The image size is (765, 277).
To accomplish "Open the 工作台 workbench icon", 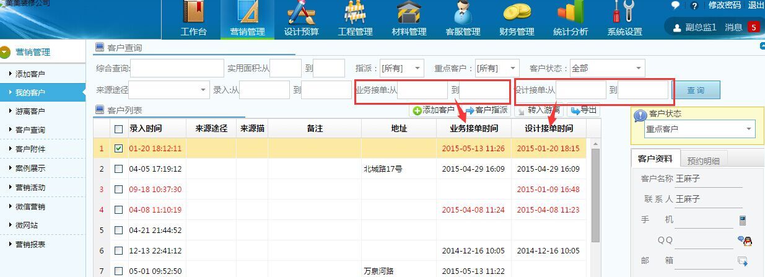I will (x=193, y=14).
